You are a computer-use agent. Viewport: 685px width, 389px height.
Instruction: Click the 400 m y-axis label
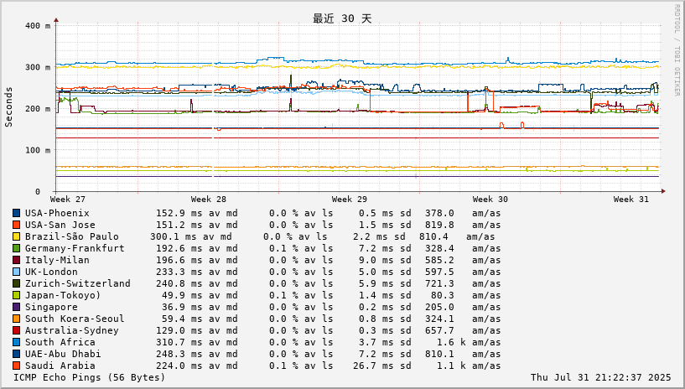pyautogui.click(x=38, y=26)
